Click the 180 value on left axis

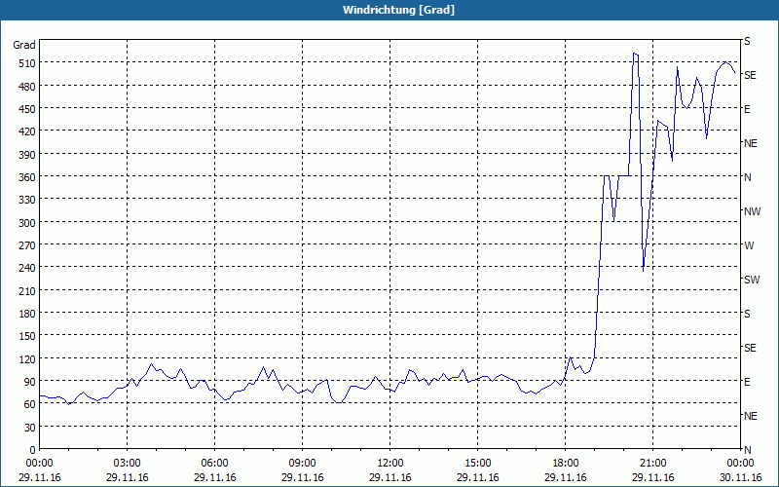click(x=27, y=314)
